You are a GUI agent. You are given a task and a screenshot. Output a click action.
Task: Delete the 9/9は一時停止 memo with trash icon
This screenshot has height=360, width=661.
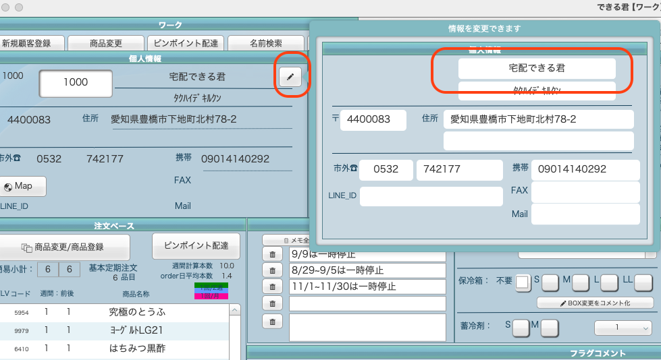(271, 254)
